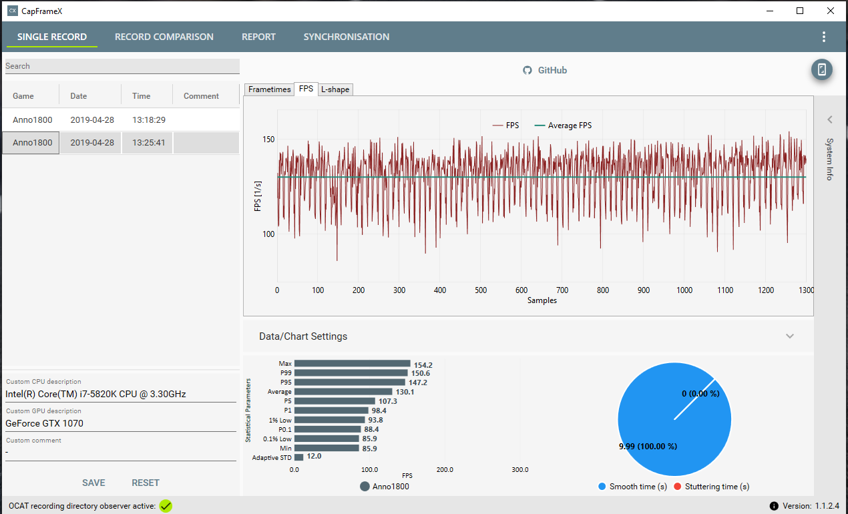
Task: Click the Smooth time legend swatch
Action: pos(603,487)
